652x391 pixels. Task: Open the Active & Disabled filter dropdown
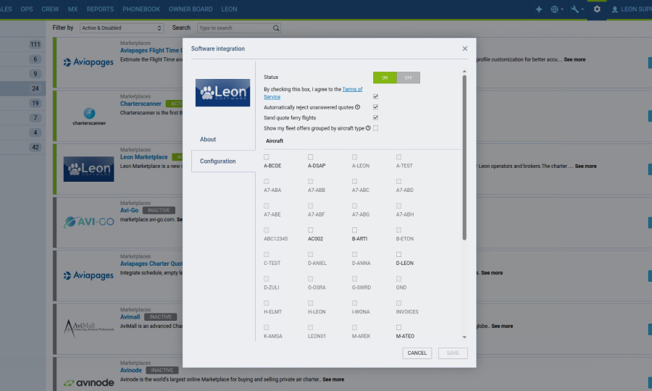(122, 28)
